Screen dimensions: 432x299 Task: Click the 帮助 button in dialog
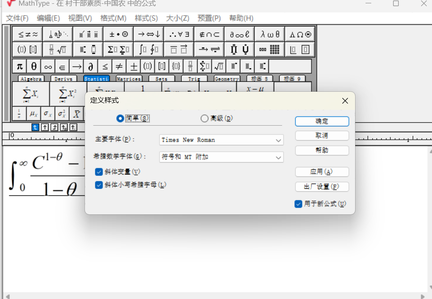[322, 150]
